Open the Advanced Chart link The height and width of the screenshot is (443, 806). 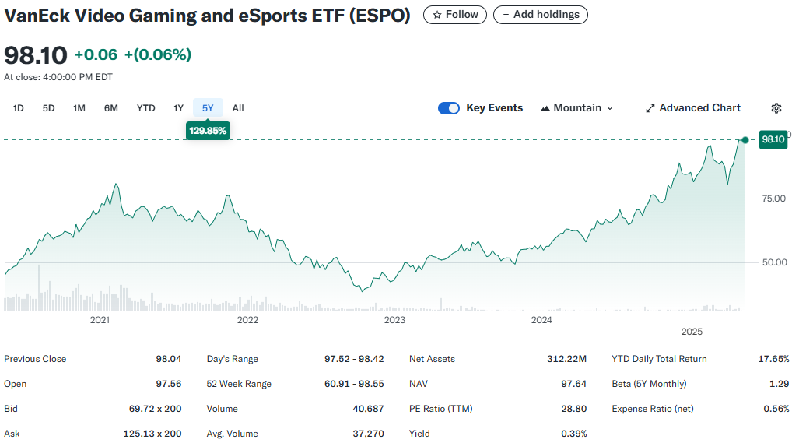(693, 108)
